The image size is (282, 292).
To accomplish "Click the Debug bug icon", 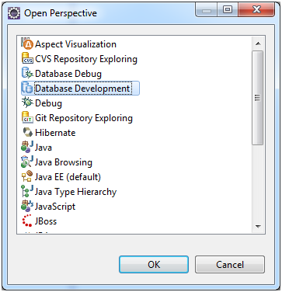I will pos(27,103).
